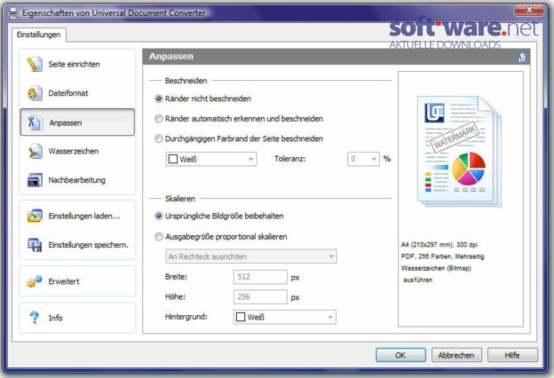
Task: Select the Anpassen sidebar label
Action: (66, 122)
